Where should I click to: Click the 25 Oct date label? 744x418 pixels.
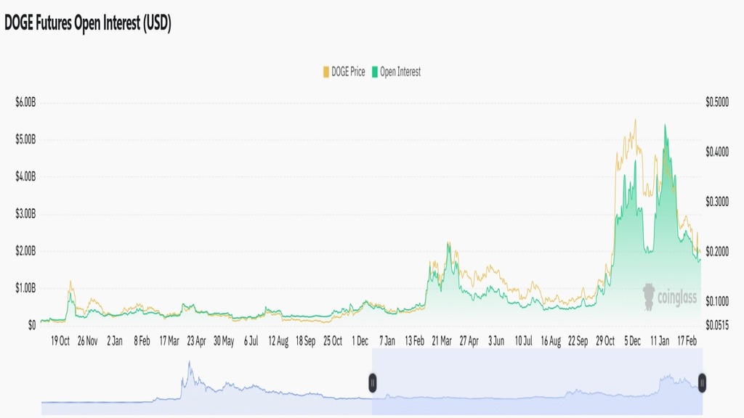(333, 341)
